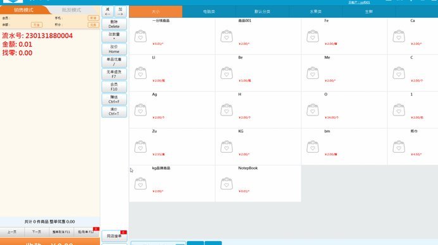Click the Be product bag icon
The width and height of the screenshot is (438, 245).
coord(226,73)
